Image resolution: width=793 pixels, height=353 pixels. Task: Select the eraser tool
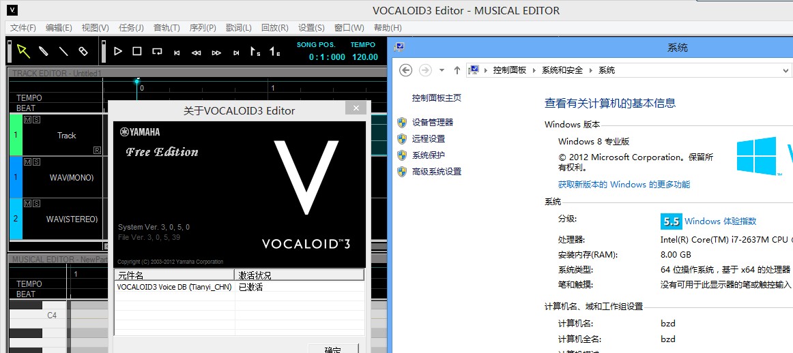point(83,51)
